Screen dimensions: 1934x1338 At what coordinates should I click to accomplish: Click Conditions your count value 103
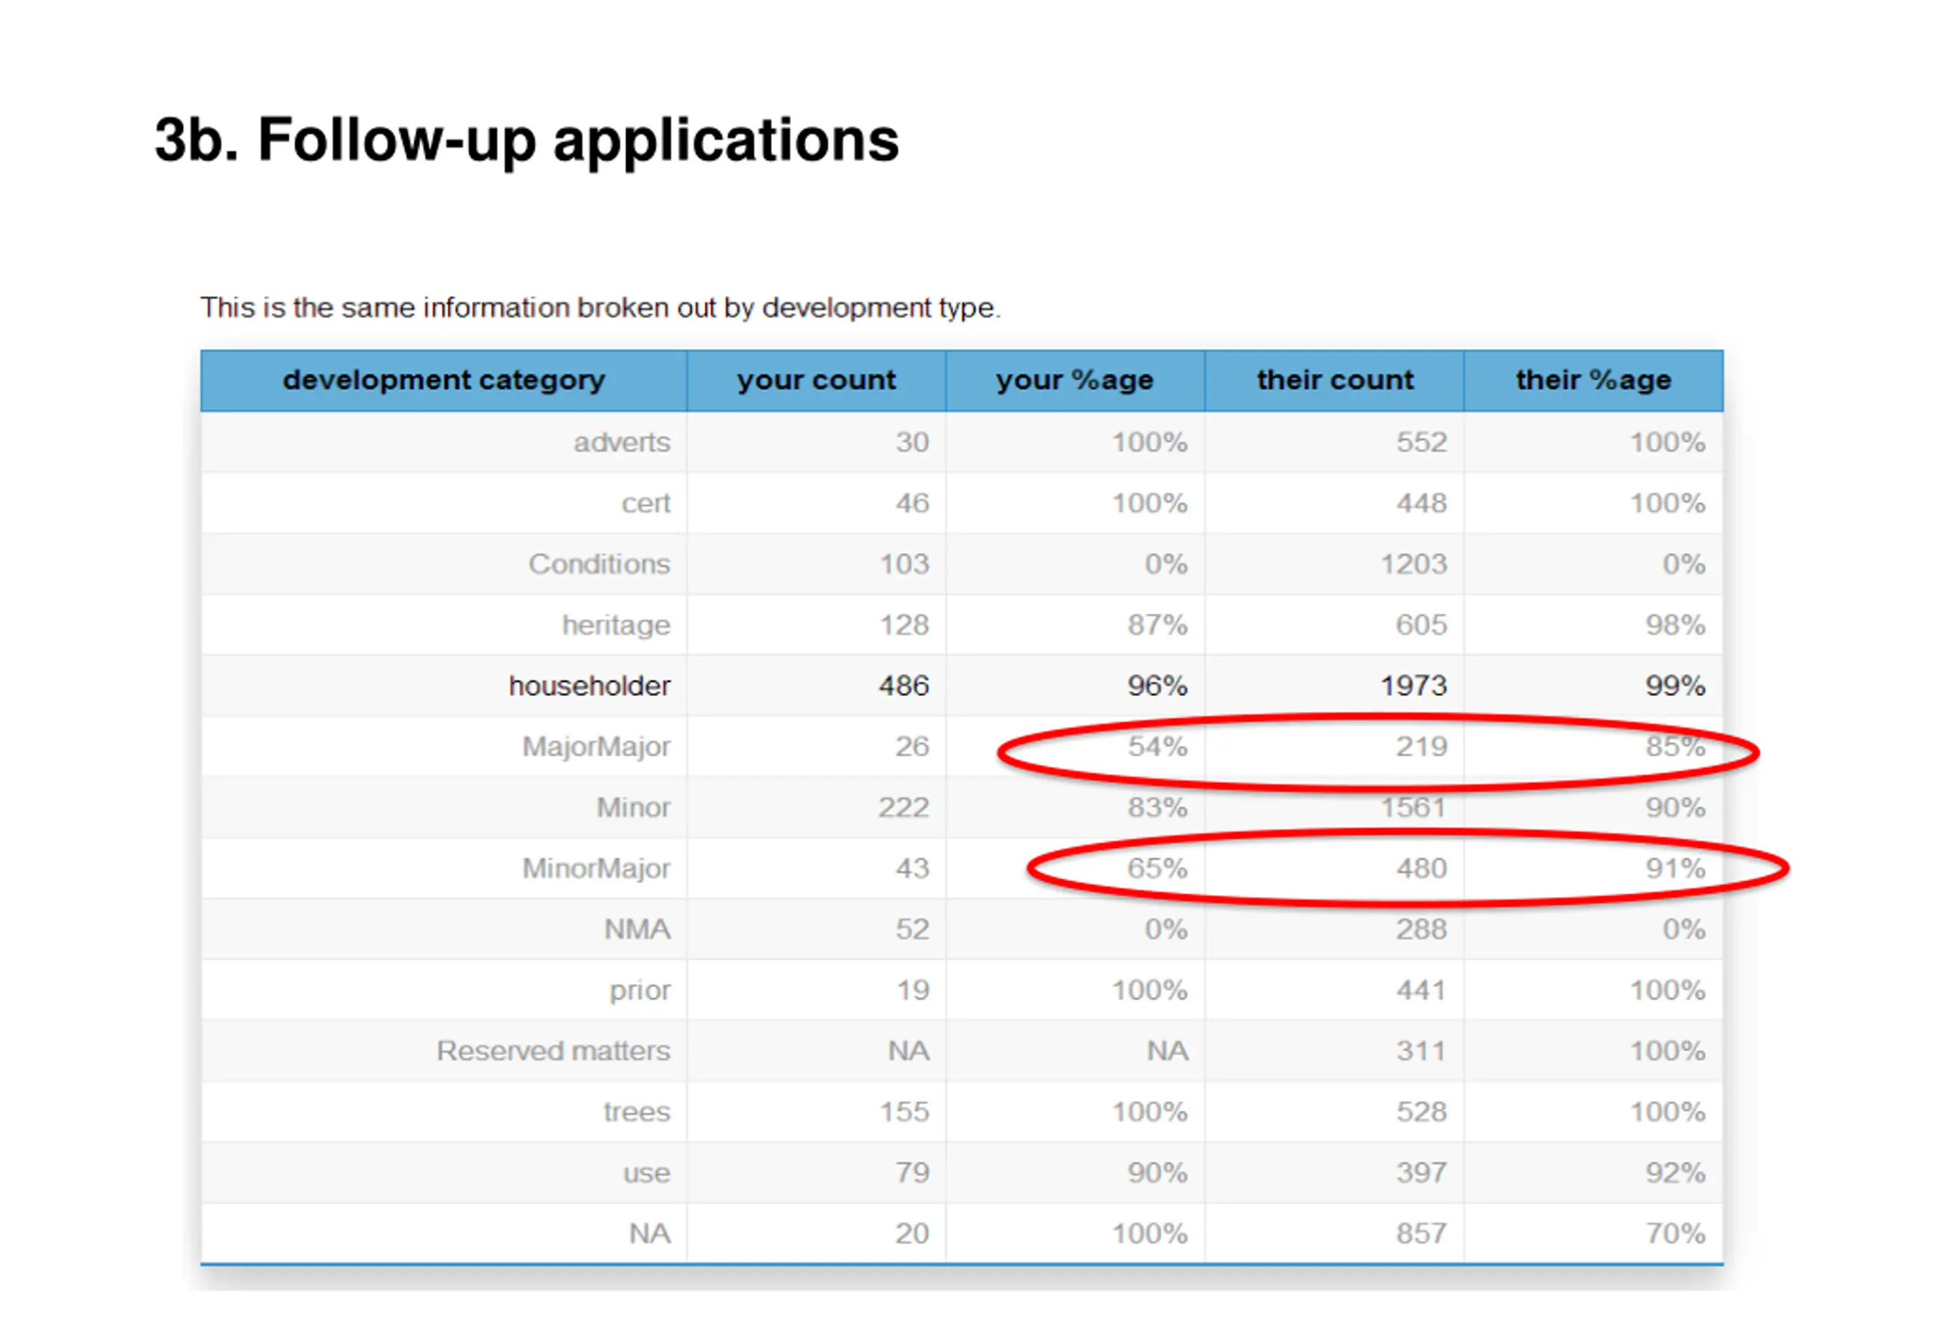pos(904,563)
